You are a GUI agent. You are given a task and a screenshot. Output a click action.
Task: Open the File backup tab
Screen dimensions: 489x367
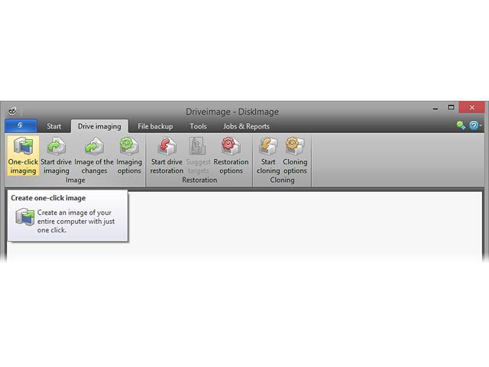click(x=155, y=126)
